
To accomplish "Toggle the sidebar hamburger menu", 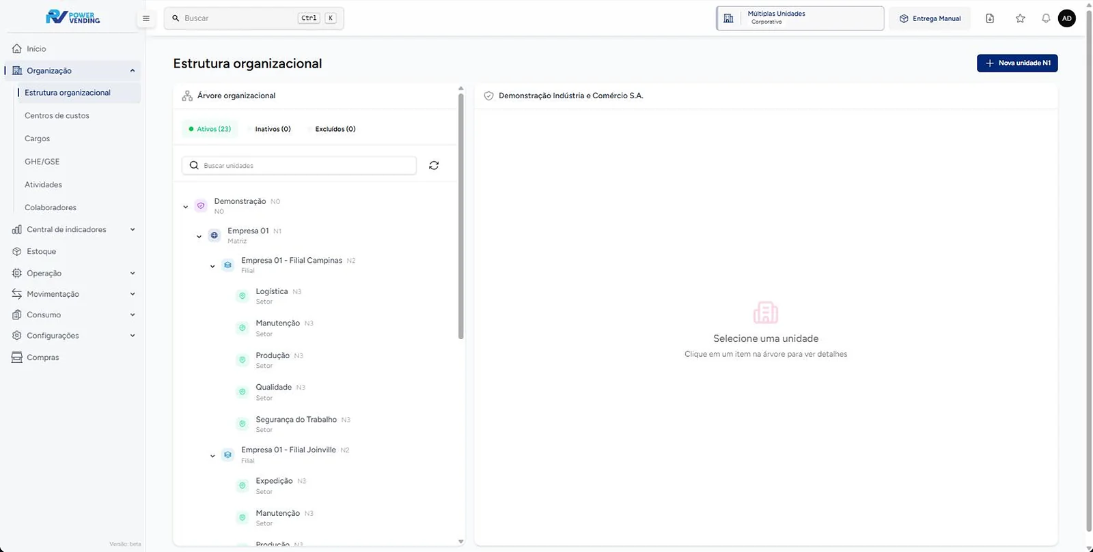I will tap(146, 18).
